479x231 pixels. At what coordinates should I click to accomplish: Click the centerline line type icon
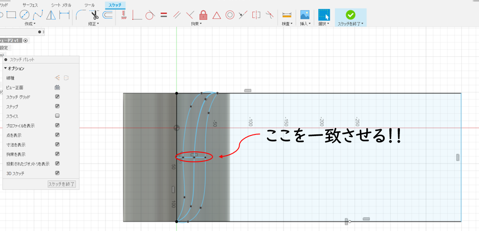point(66,77)
